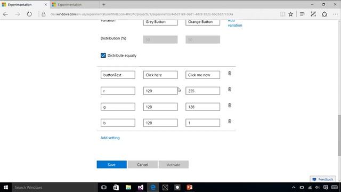Open the Windows Store from taskbar
341x192 pixels.
tap(116, 187)
